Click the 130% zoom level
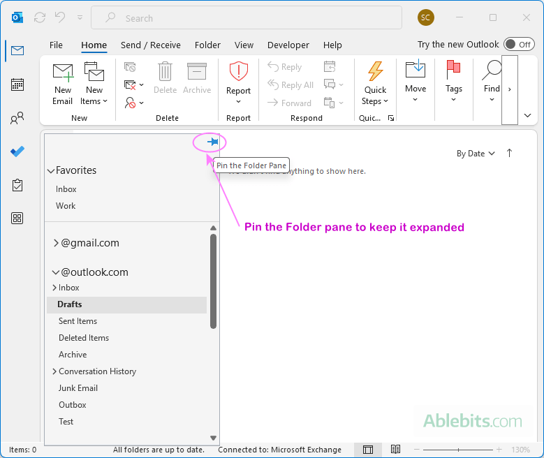This screenshot has width=544, height=458. 520,450
